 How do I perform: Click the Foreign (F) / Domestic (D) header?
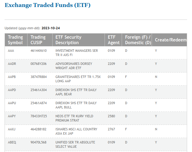[138, 40]
